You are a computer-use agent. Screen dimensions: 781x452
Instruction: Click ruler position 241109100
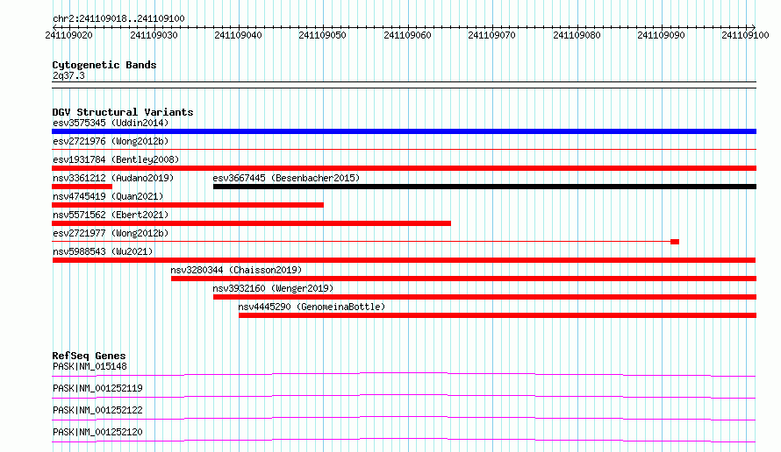(x=745, y=35)
